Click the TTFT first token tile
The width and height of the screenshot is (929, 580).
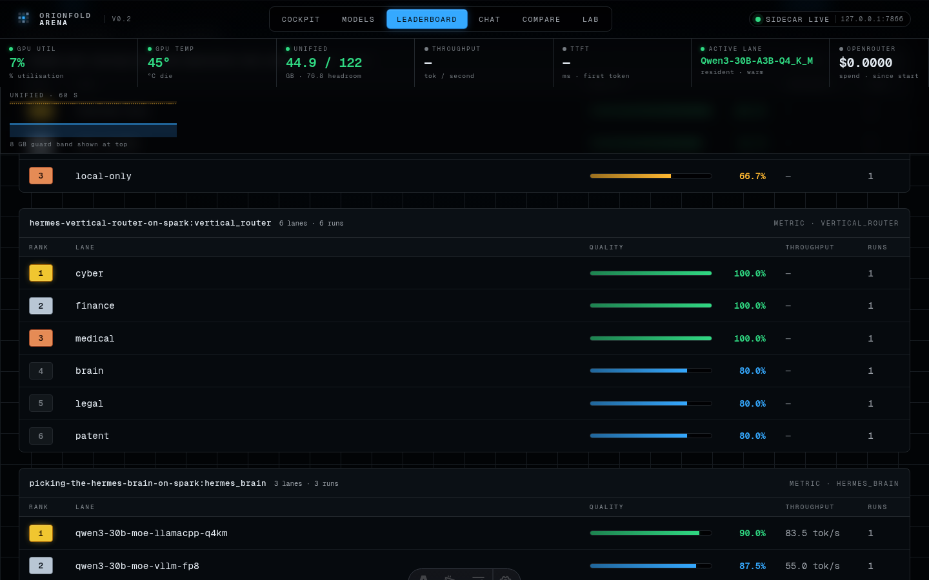(622, 63)
